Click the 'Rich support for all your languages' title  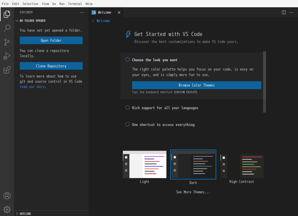tap(165, 108)
